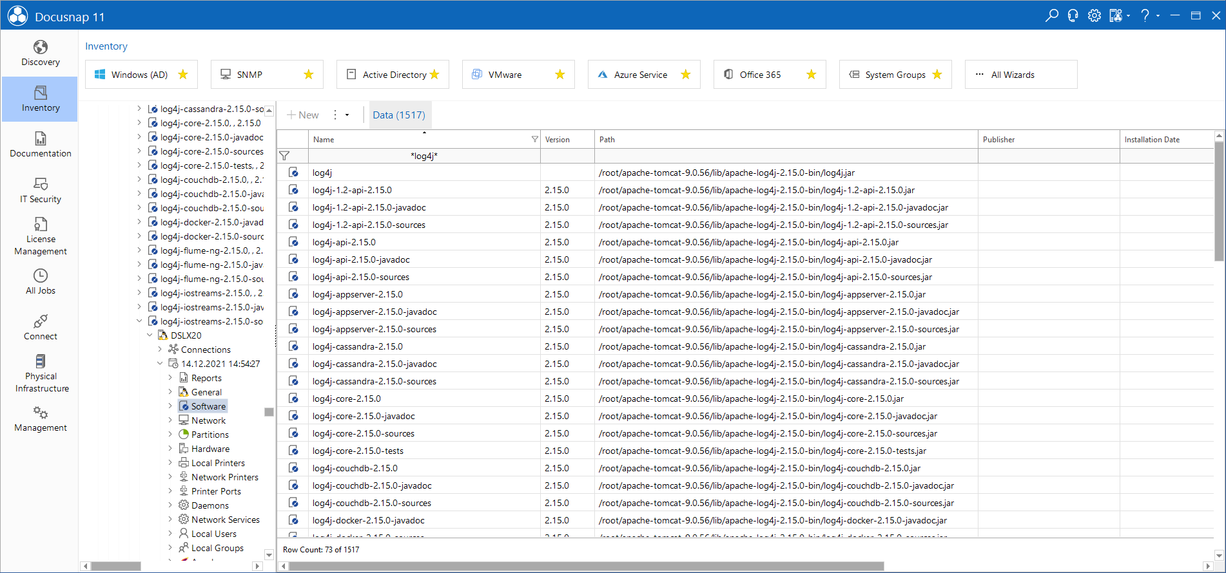The image size is (1226, 573).
Task: Click the filter funnel icon in filter row
Action: [284, 156]
